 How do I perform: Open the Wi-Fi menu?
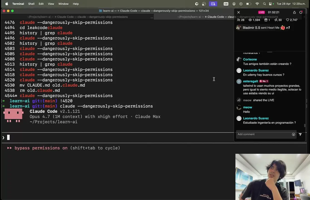(257, 4)
